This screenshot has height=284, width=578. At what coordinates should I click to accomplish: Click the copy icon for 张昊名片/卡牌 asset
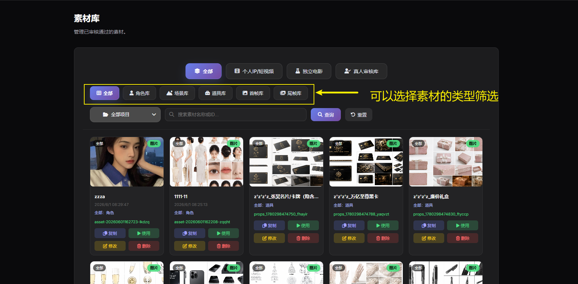[264, 226]
